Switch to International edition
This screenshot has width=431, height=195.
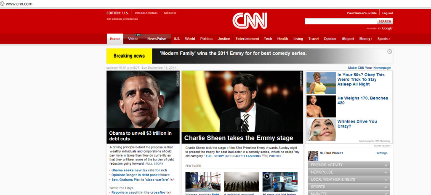[x=146, y=13]
